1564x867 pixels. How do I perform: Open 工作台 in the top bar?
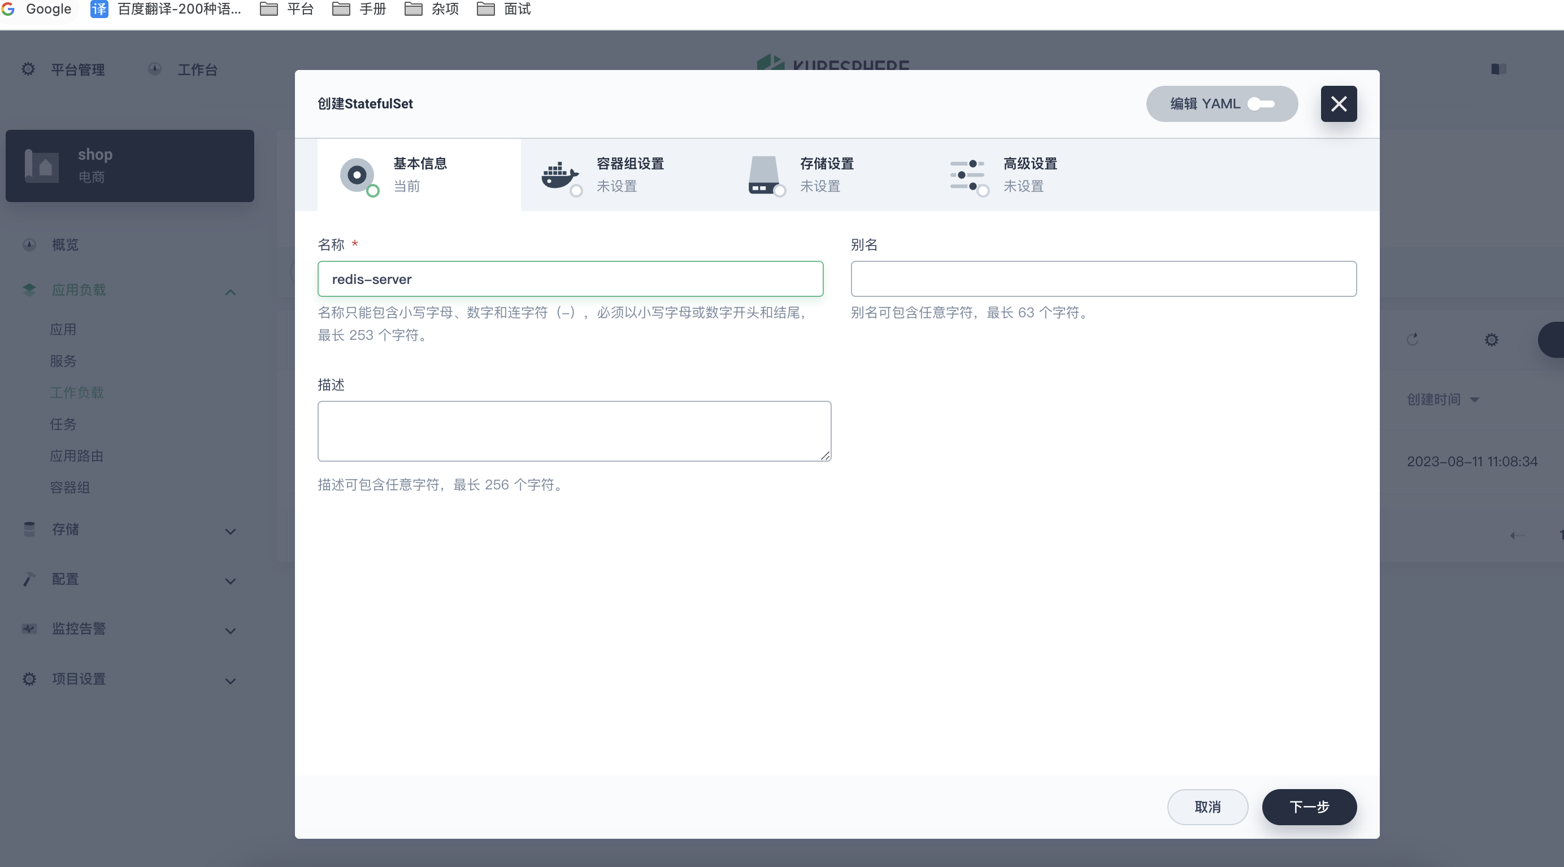point(197,70)
